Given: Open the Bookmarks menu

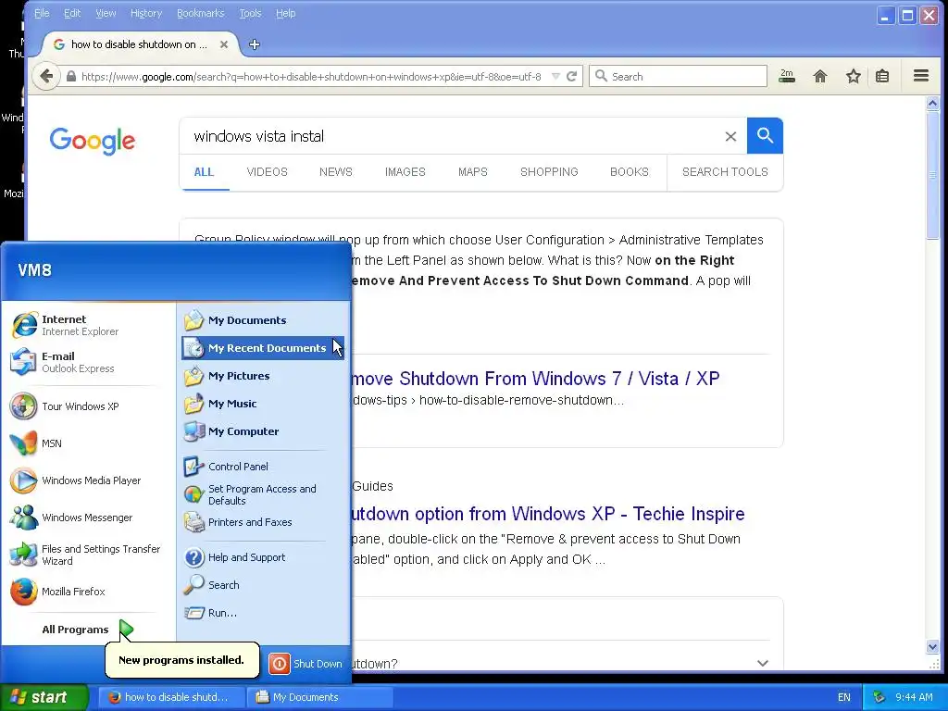Looking at the screenshot, I should 200,13.
